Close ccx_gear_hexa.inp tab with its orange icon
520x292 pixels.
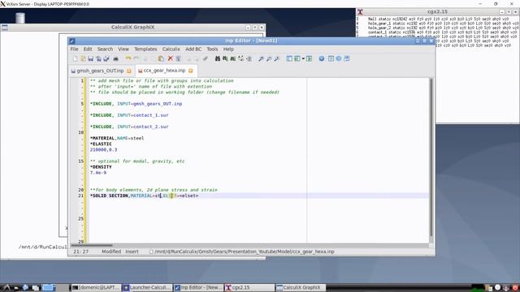191,71
